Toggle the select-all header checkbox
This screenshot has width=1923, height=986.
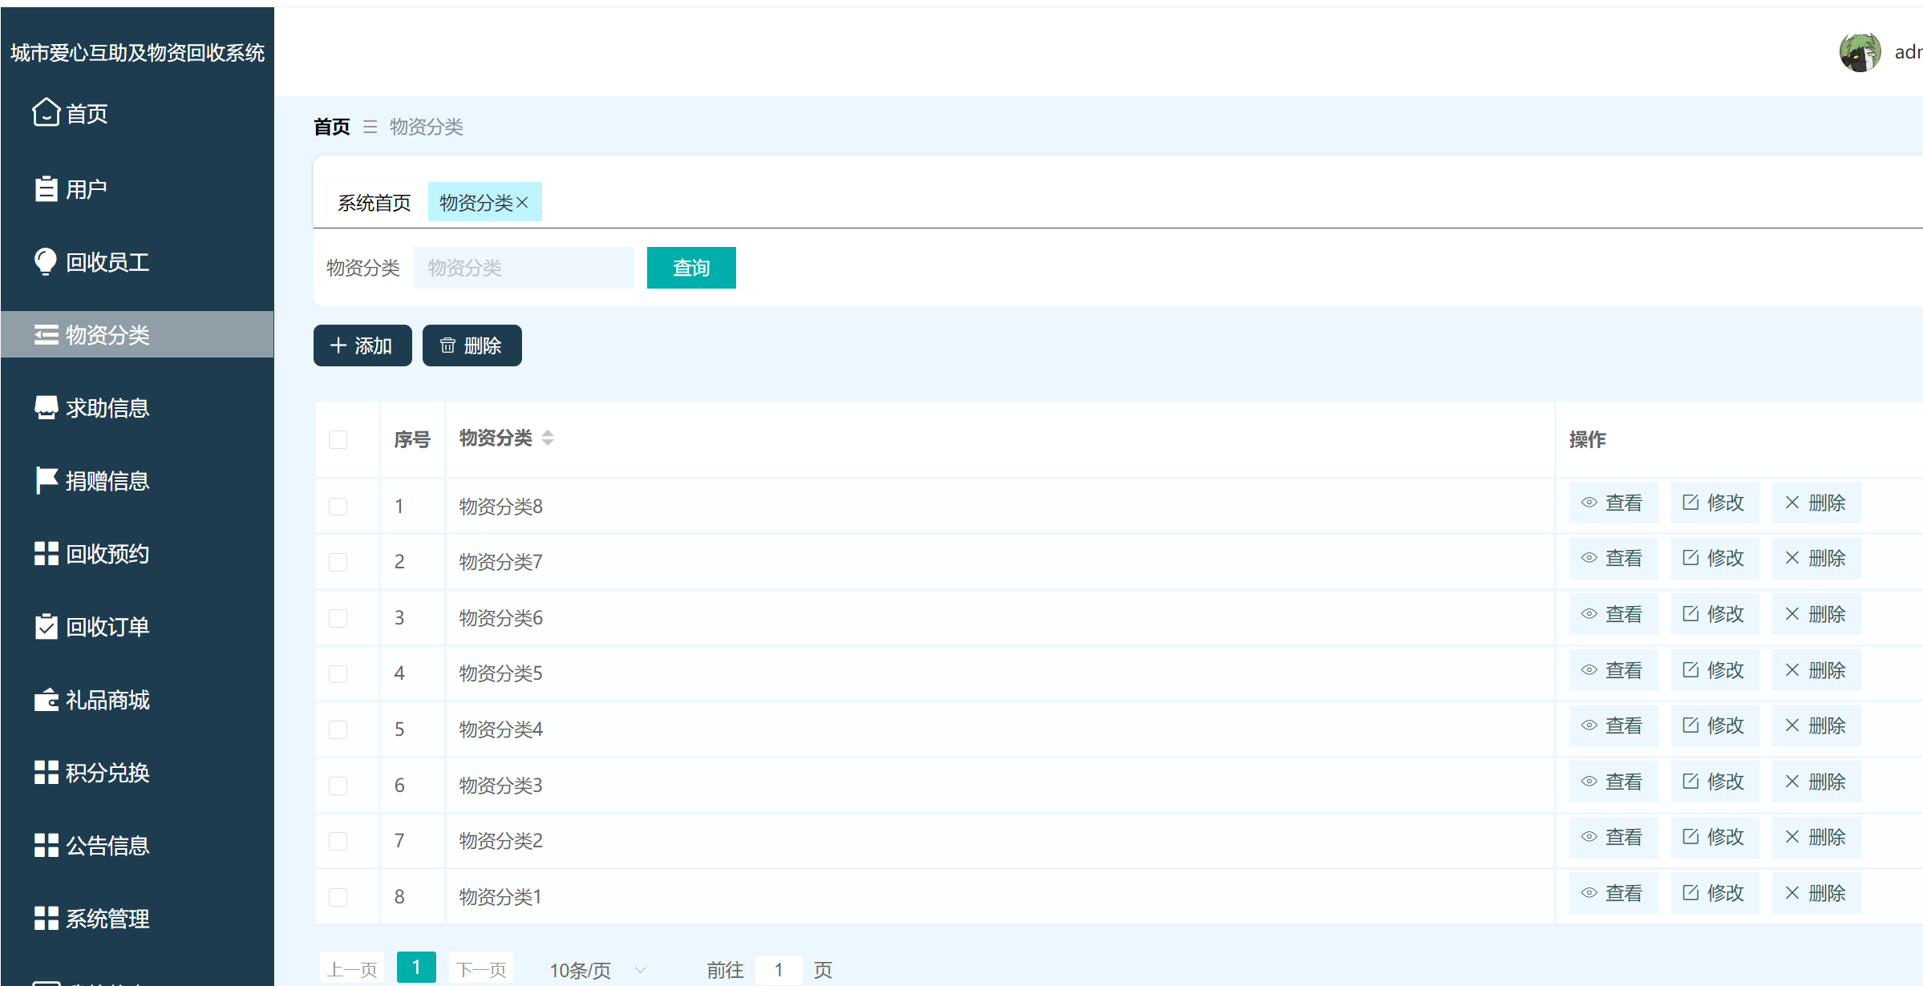point(338,439)
